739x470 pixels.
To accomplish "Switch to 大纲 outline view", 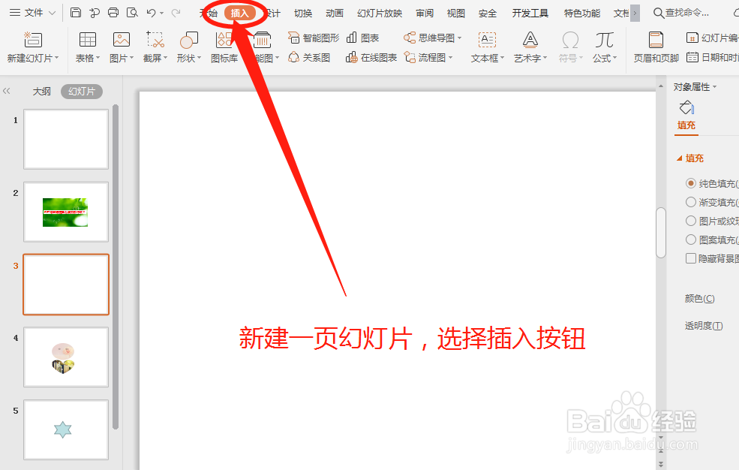I will tap(41, 91).
